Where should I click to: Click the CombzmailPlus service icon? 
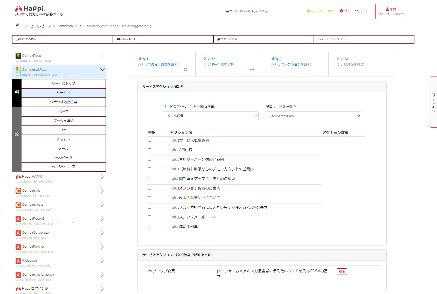tap(18, 70)
